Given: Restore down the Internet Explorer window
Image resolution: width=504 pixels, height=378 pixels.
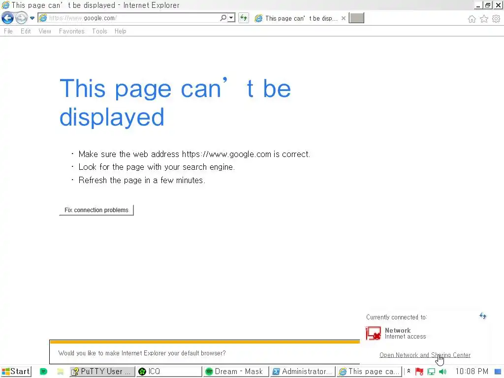Looking at the screenshot, I should (488, 5).
